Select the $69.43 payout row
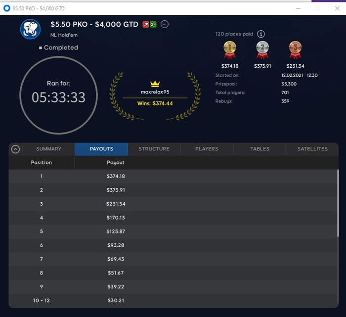The image size is (346, 317). (173, 259)
